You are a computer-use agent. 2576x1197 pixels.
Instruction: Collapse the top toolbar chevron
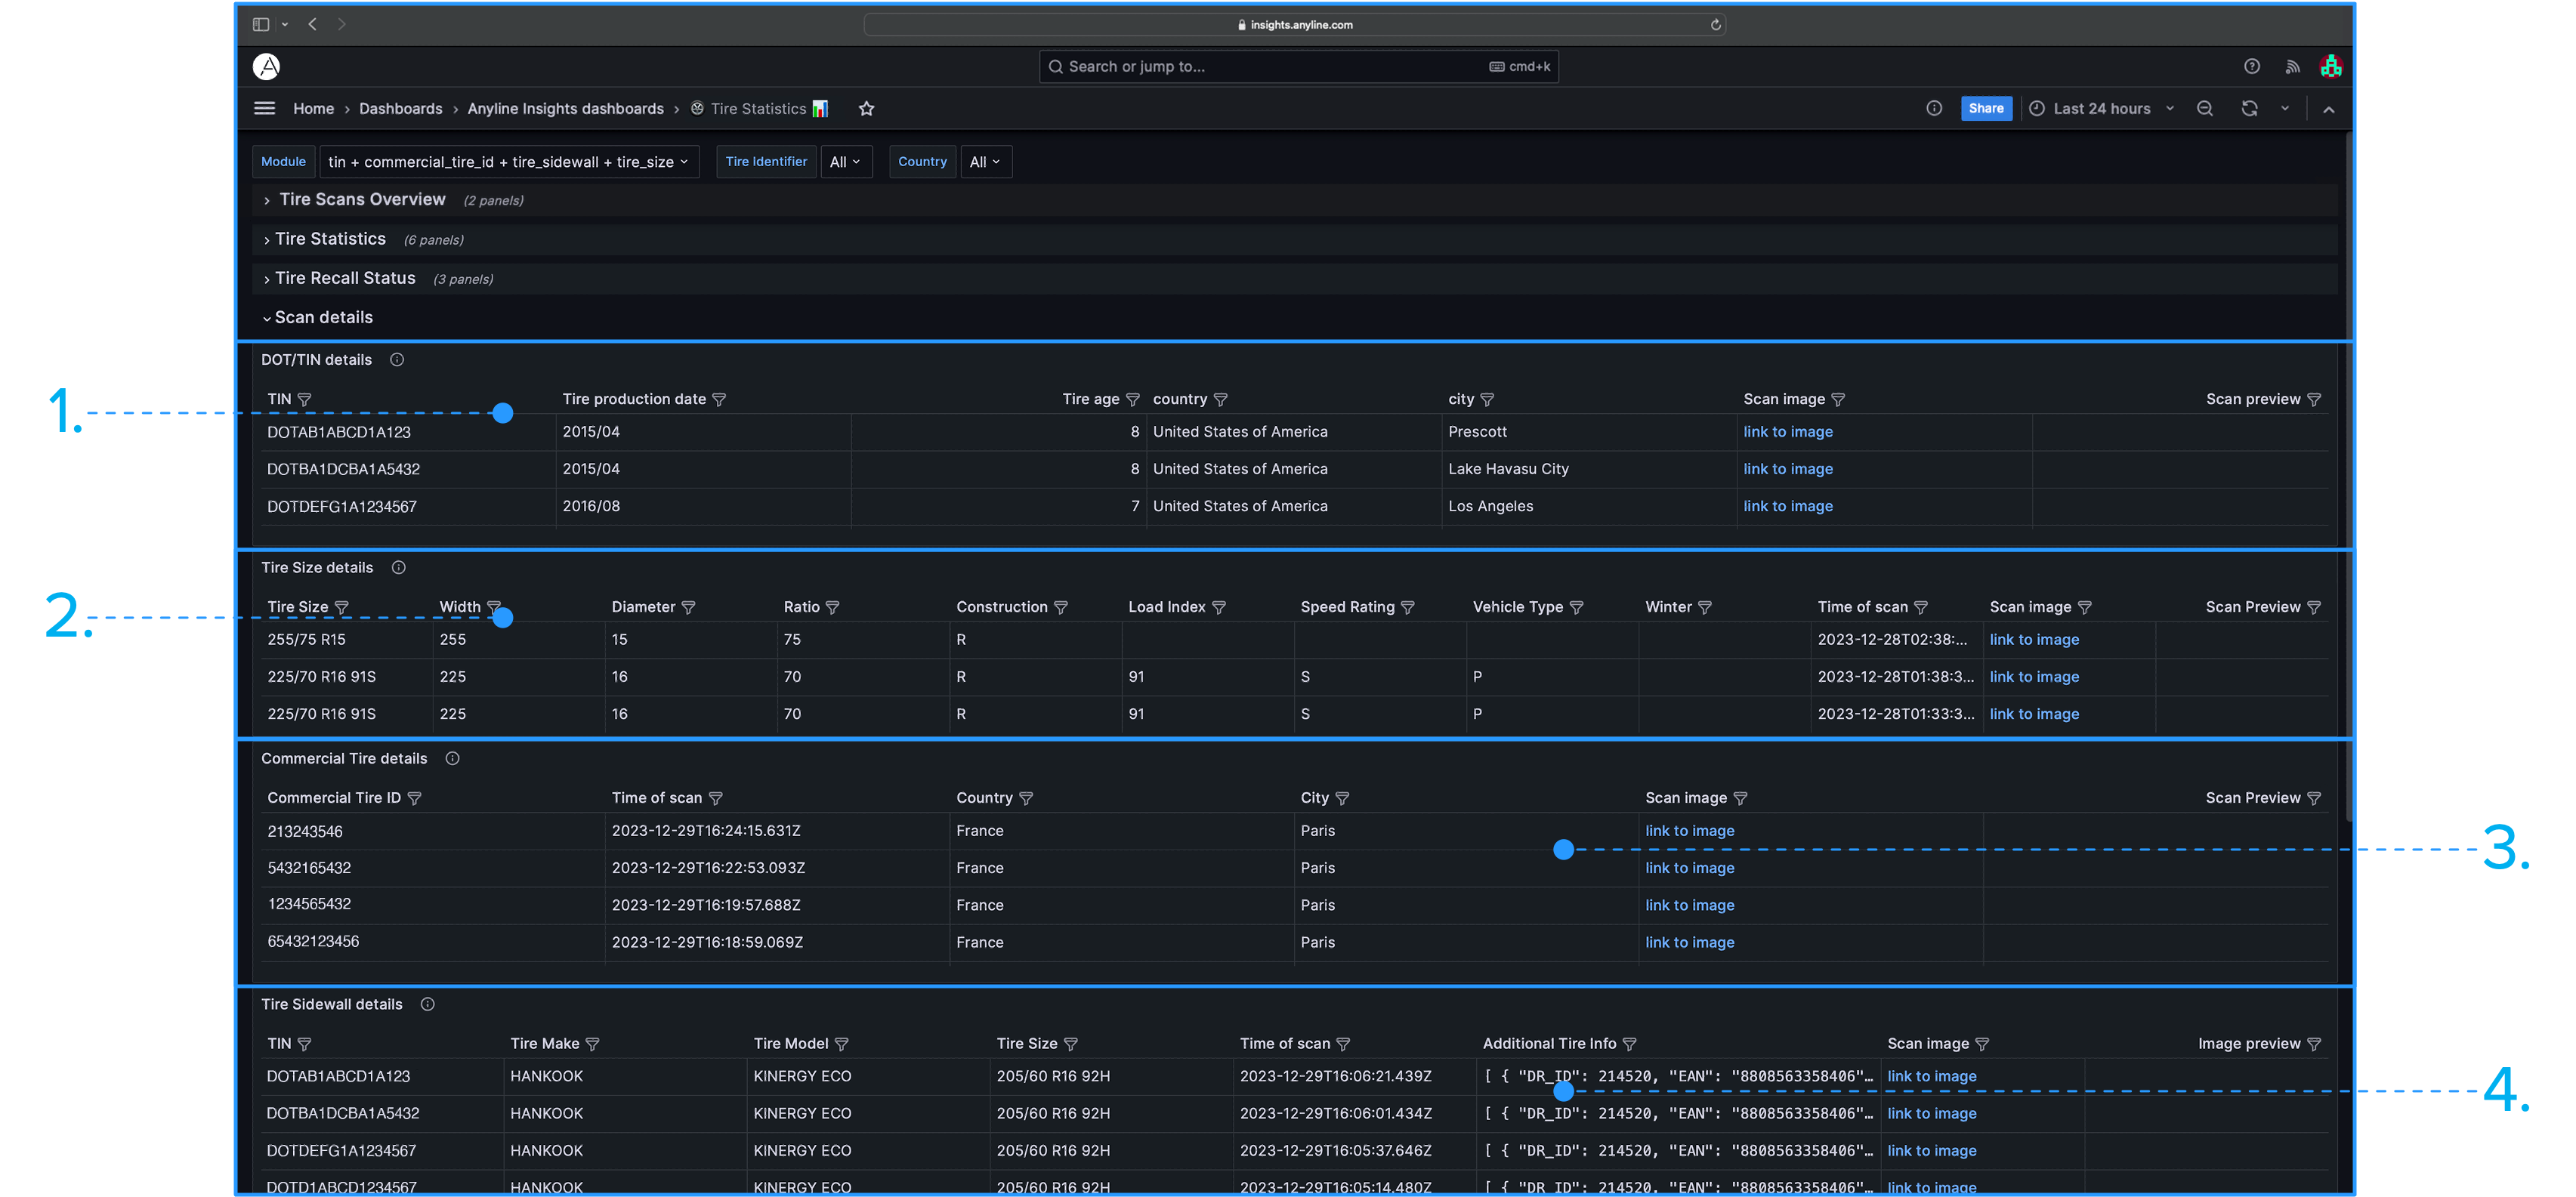pyautogui.click(x=2328, y=110)
